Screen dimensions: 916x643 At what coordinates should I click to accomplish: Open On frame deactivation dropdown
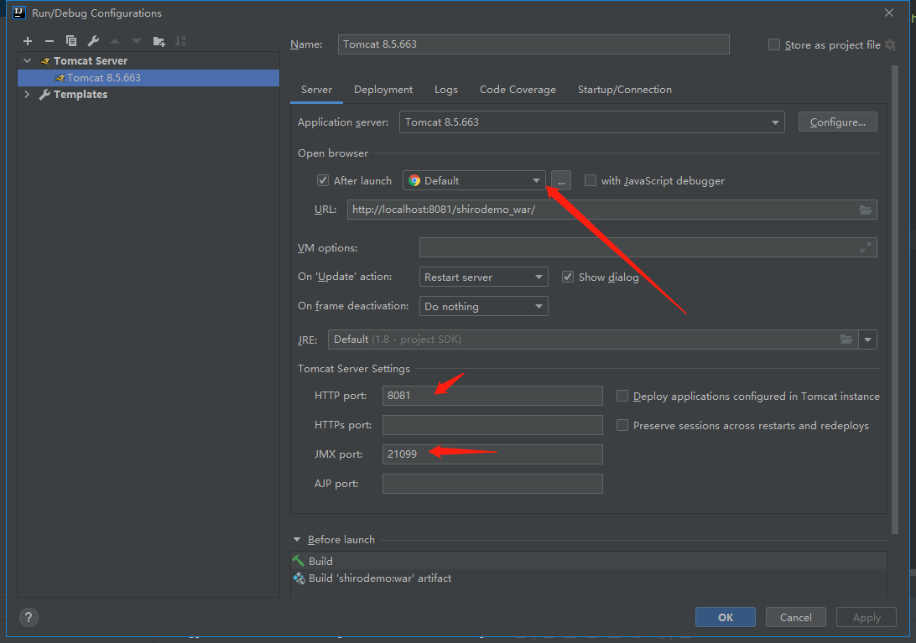(484, 306)
